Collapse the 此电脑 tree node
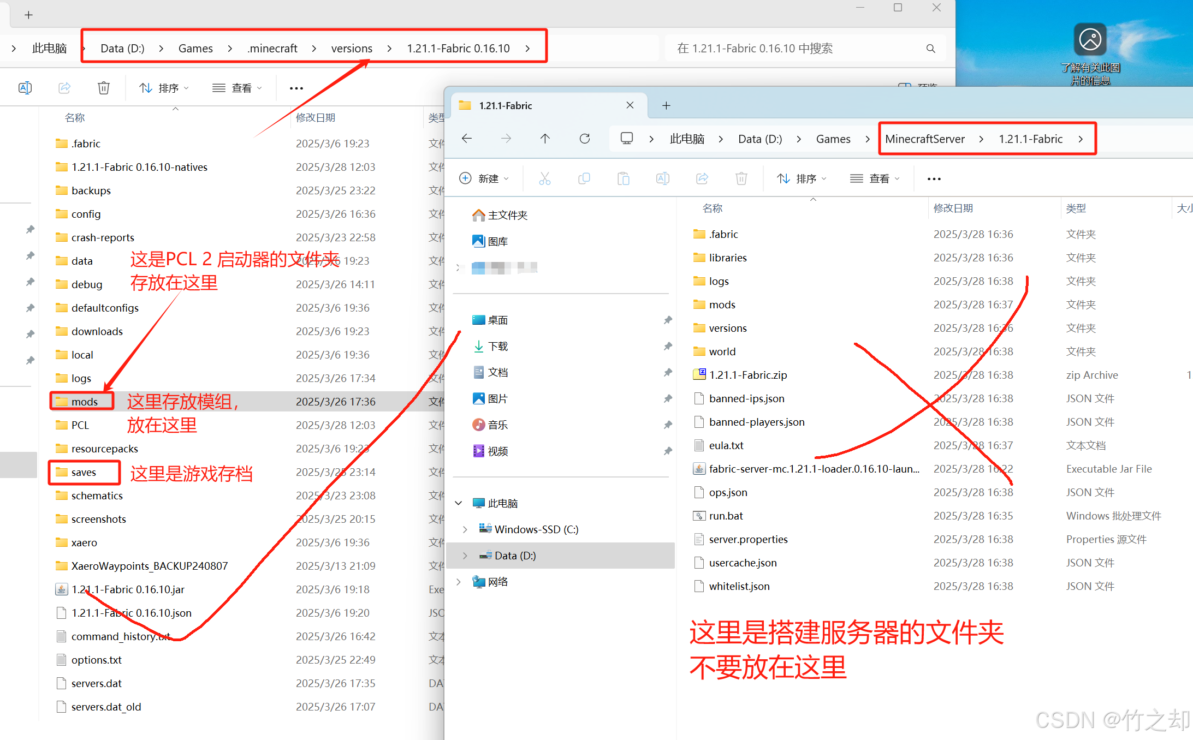The height and width of the screenshot is (740, 1193). pyautogui.click(x=459, y=503)
